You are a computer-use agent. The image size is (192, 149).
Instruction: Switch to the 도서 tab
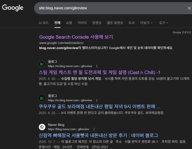132,23
